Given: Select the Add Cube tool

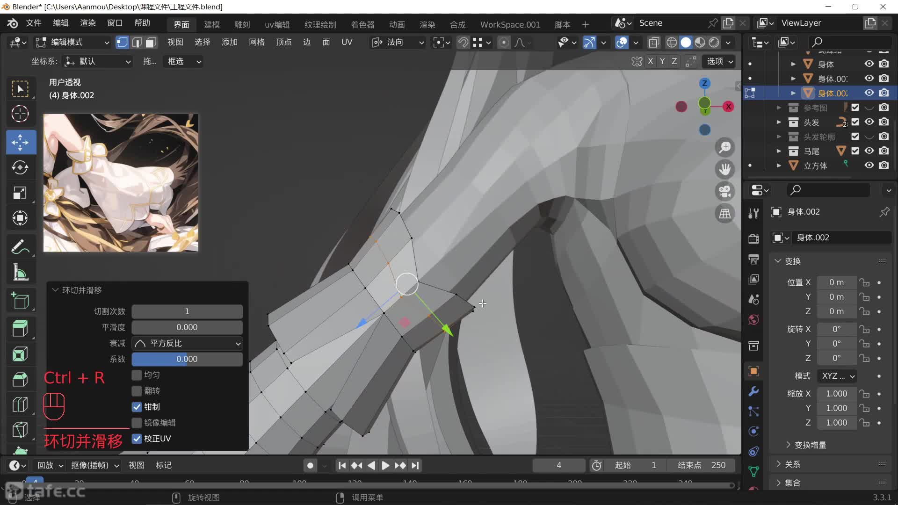Looking at the screenshot, I should point(20,301).
